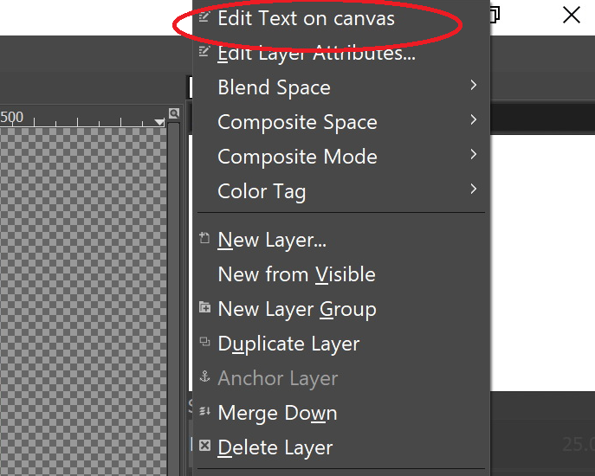Click the triangle marker on the horizontal ruler

pos(158,122)
